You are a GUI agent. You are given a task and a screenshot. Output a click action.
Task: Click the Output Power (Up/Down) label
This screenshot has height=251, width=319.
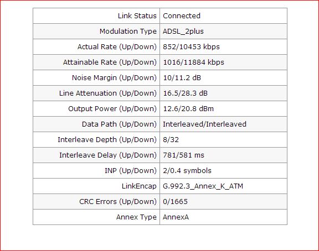(112, 109)
